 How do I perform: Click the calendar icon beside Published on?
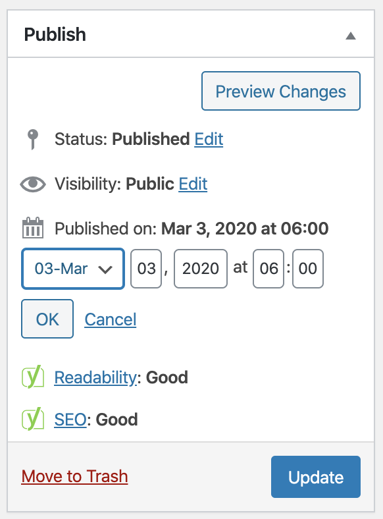pos(33,228)
